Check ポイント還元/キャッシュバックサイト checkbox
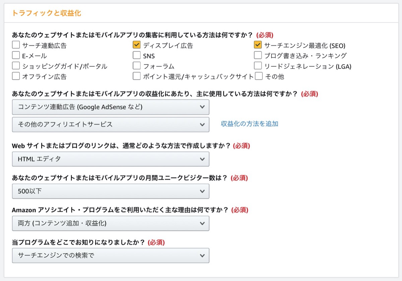Screen dimensions: 402x281 pyautogui.click(x=136, y=76)
